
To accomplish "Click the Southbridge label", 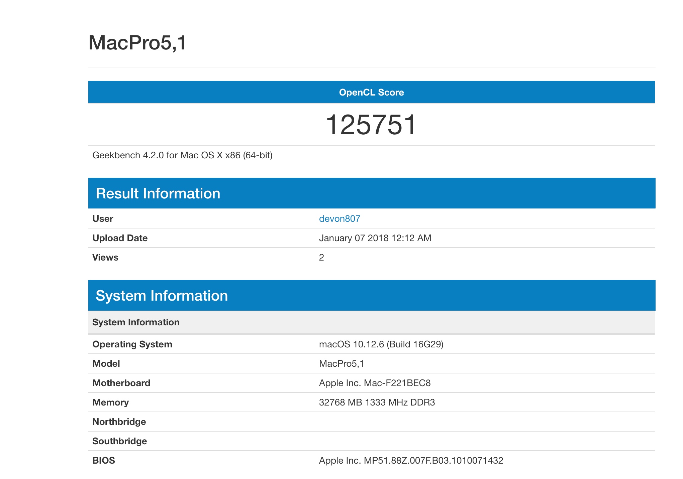I will point(119,441).
